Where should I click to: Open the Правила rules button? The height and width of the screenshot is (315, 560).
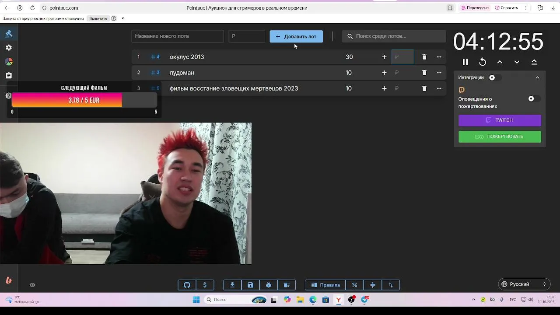coord(325,285)
